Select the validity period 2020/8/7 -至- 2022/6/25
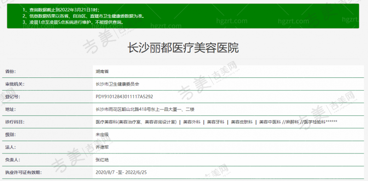The image size is (368, 181). pos(121,172)
